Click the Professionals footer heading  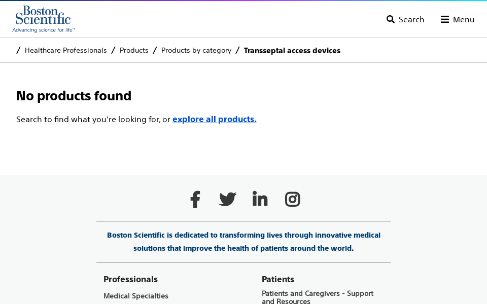point(130,279)
